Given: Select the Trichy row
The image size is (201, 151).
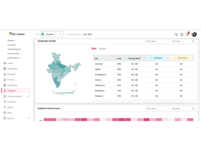Looking at the screenshot, I should [144, 80].
